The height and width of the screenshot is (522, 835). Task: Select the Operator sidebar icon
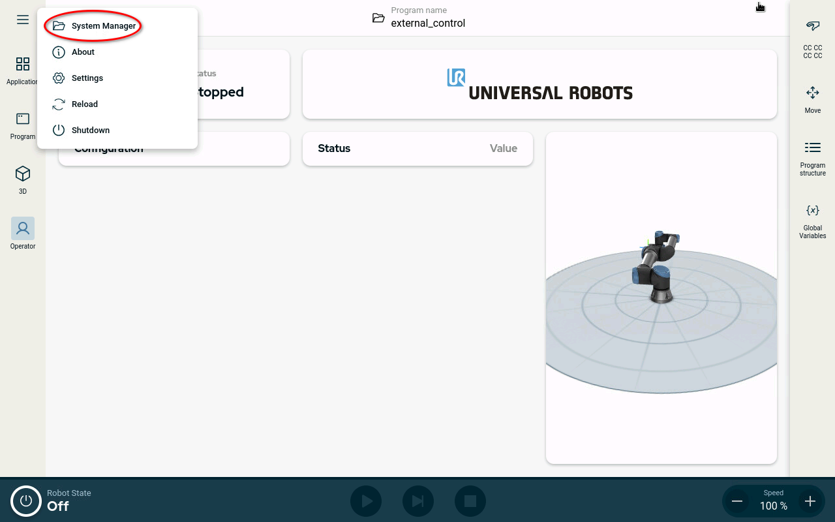click(x=23, y=234)
